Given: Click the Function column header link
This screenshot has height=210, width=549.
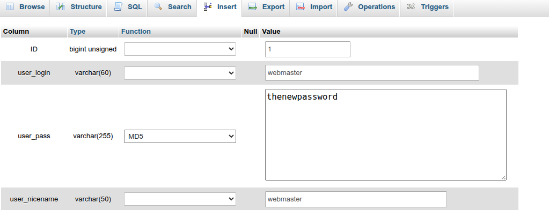Looking at the screenshot, I should [x=136, y=32].
